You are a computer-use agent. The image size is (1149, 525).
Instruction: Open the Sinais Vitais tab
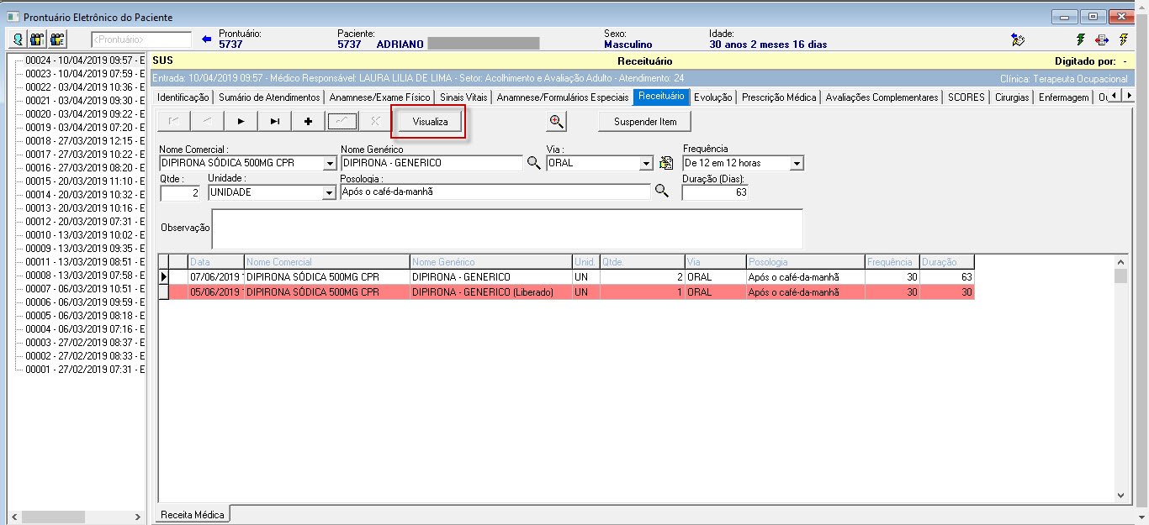point(463,97)
